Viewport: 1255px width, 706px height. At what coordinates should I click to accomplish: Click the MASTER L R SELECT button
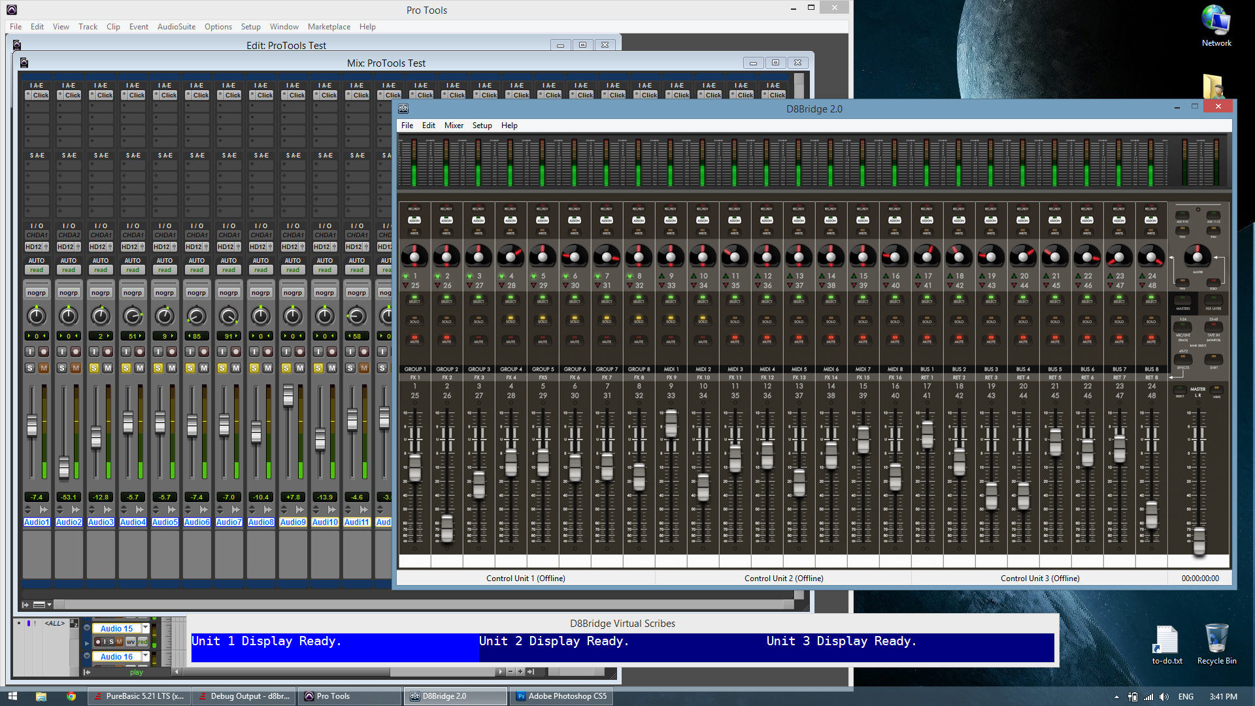[x=1180, y=391]
